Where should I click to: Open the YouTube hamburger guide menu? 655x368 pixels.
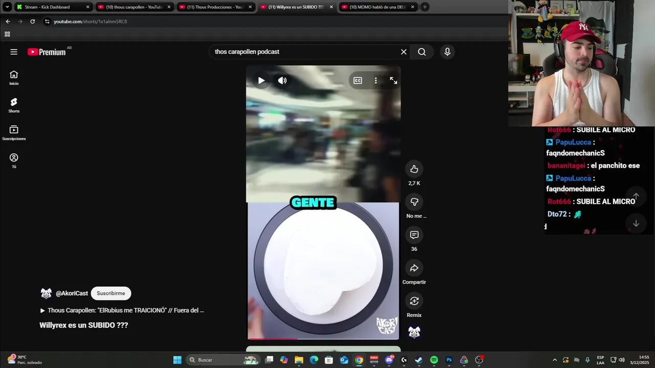(x=14, y=52)
